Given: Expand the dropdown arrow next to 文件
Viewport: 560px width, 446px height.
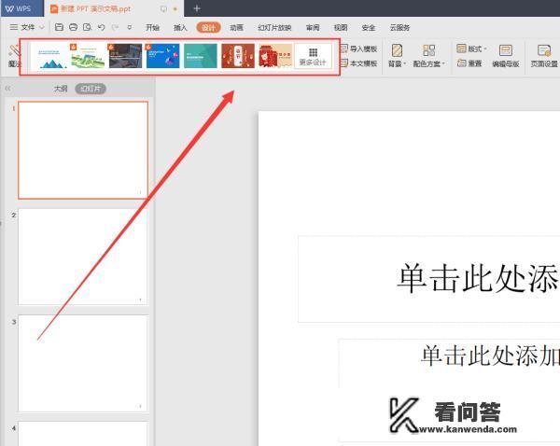Looking at the screenshot, I should [42, 27].
